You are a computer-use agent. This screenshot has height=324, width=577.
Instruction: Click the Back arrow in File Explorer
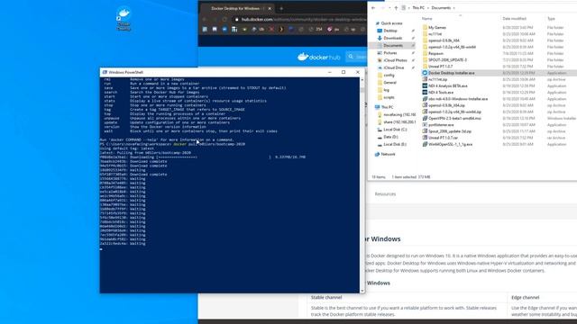[373, 8]
